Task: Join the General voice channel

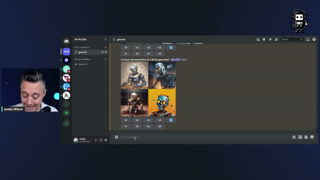Action: point(91,64)
